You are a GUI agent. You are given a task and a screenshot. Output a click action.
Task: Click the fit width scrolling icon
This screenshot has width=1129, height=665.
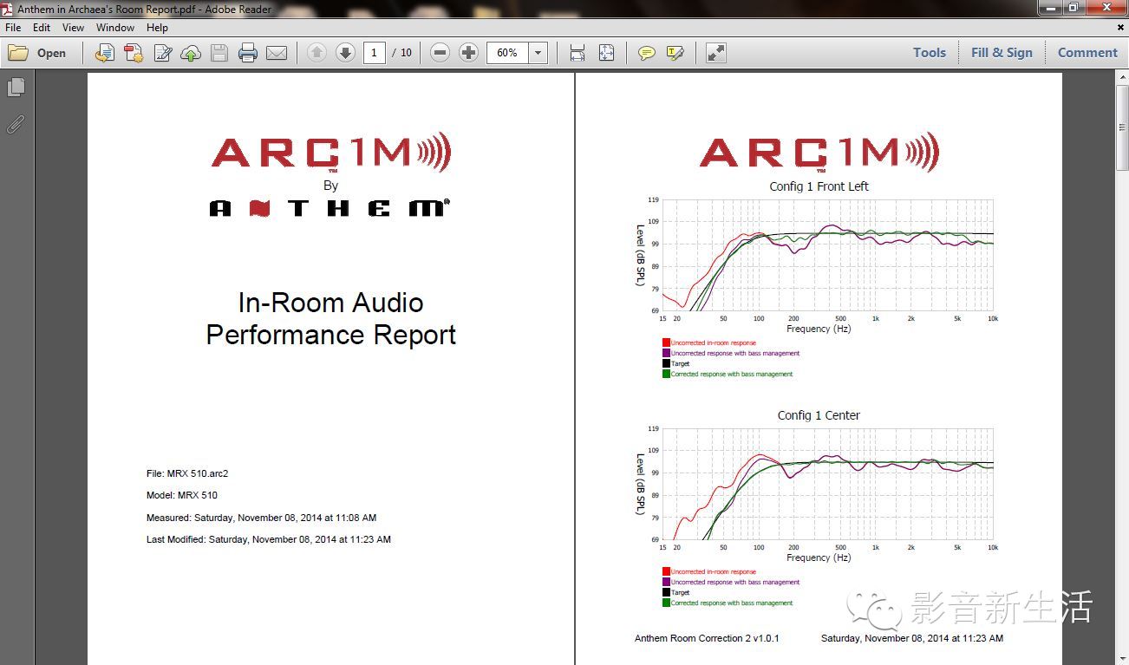click(578, 53)
